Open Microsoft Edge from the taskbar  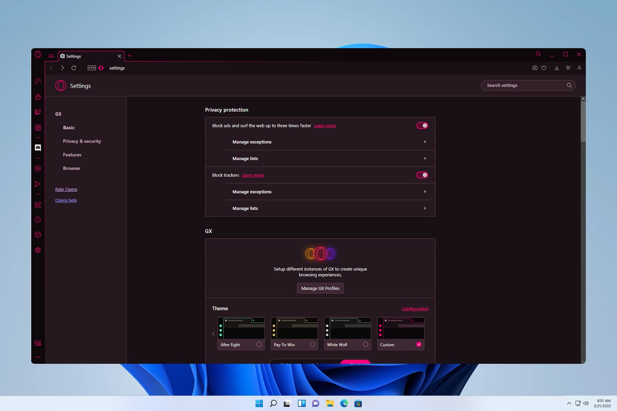pyautogui.click(x=344, y=403)
